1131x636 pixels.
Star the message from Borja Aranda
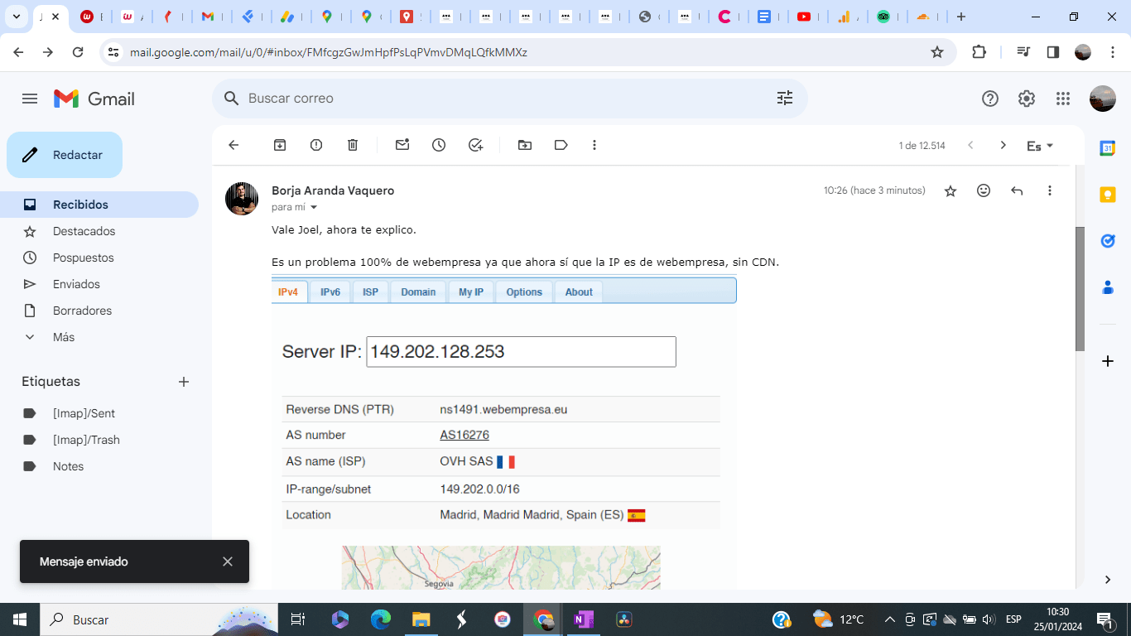click(951, 190)
